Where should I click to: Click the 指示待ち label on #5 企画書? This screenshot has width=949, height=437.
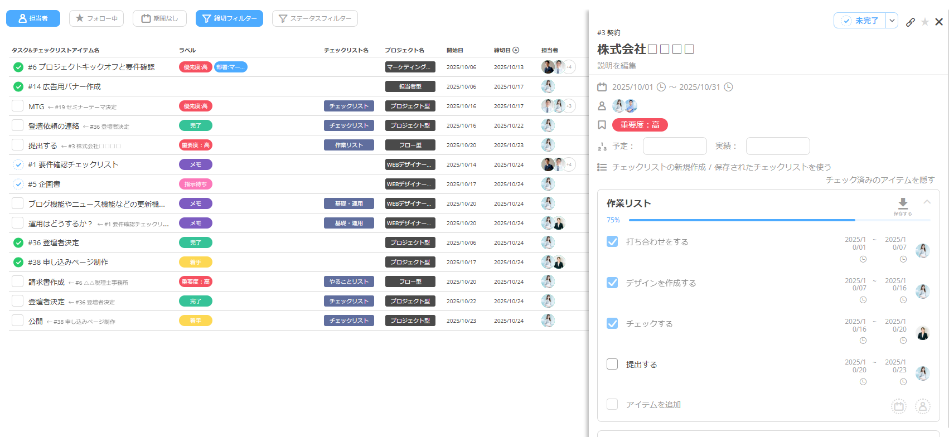[x=196, y=184]
